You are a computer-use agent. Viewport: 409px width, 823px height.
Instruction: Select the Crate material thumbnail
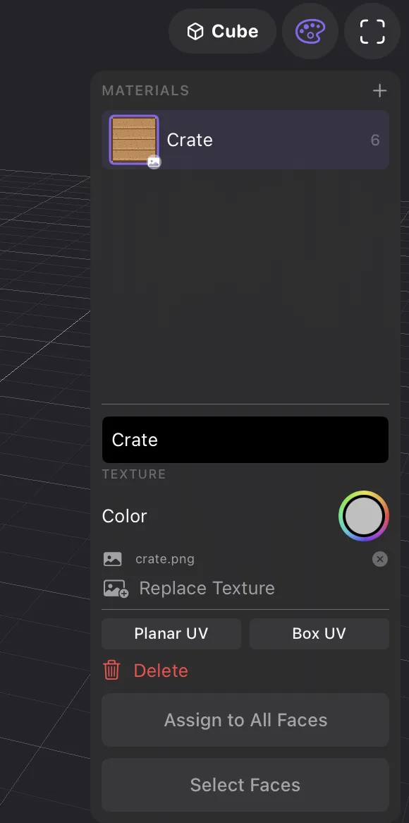click(134, 140)
